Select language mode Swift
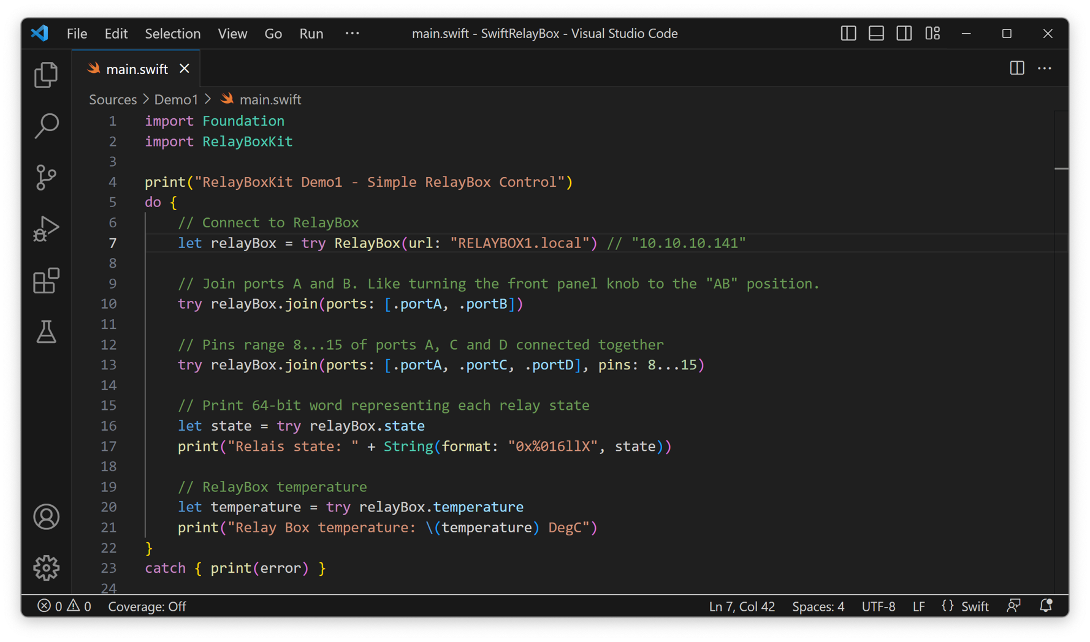Screen dimensions: 1090x642 975,606
